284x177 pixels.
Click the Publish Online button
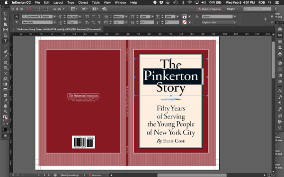coord(209,9)
